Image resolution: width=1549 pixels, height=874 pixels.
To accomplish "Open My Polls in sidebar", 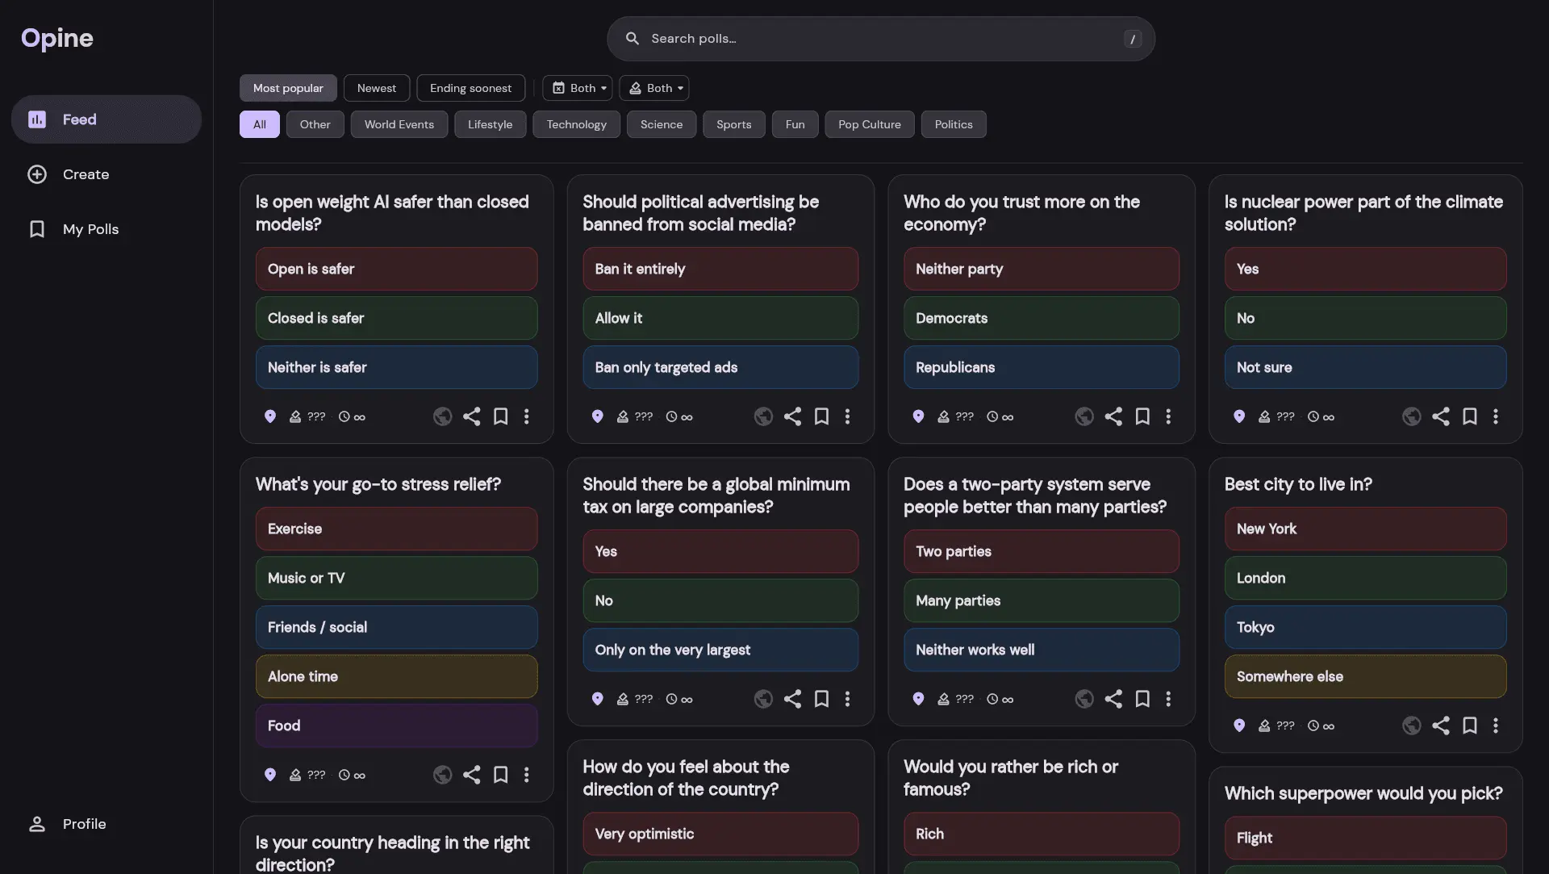I will [106, 229].
